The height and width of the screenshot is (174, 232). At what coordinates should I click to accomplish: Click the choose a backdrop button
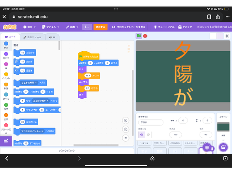point(223,147)
